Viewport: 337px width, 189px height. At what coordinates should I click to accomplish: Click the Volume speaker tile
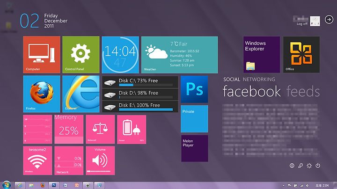pyautogui.click(x=100, y=160)
